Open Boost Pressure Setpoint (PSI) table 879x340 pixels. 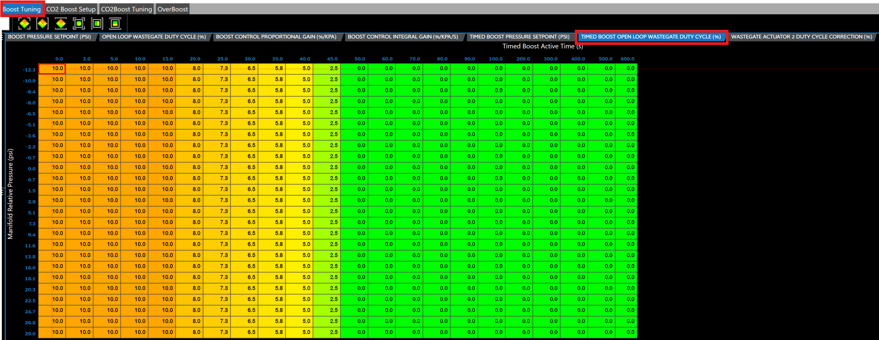49,37
